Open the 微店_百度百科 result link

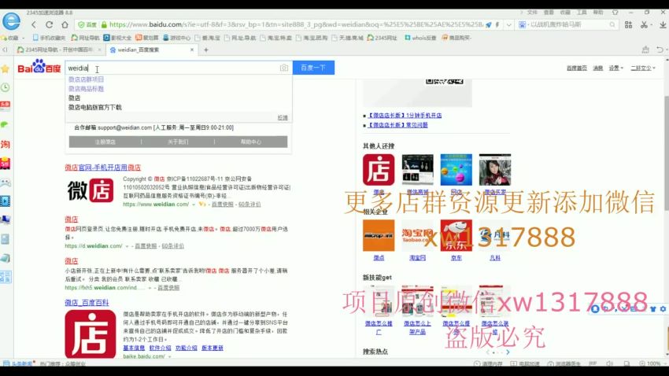pos(87,303)
